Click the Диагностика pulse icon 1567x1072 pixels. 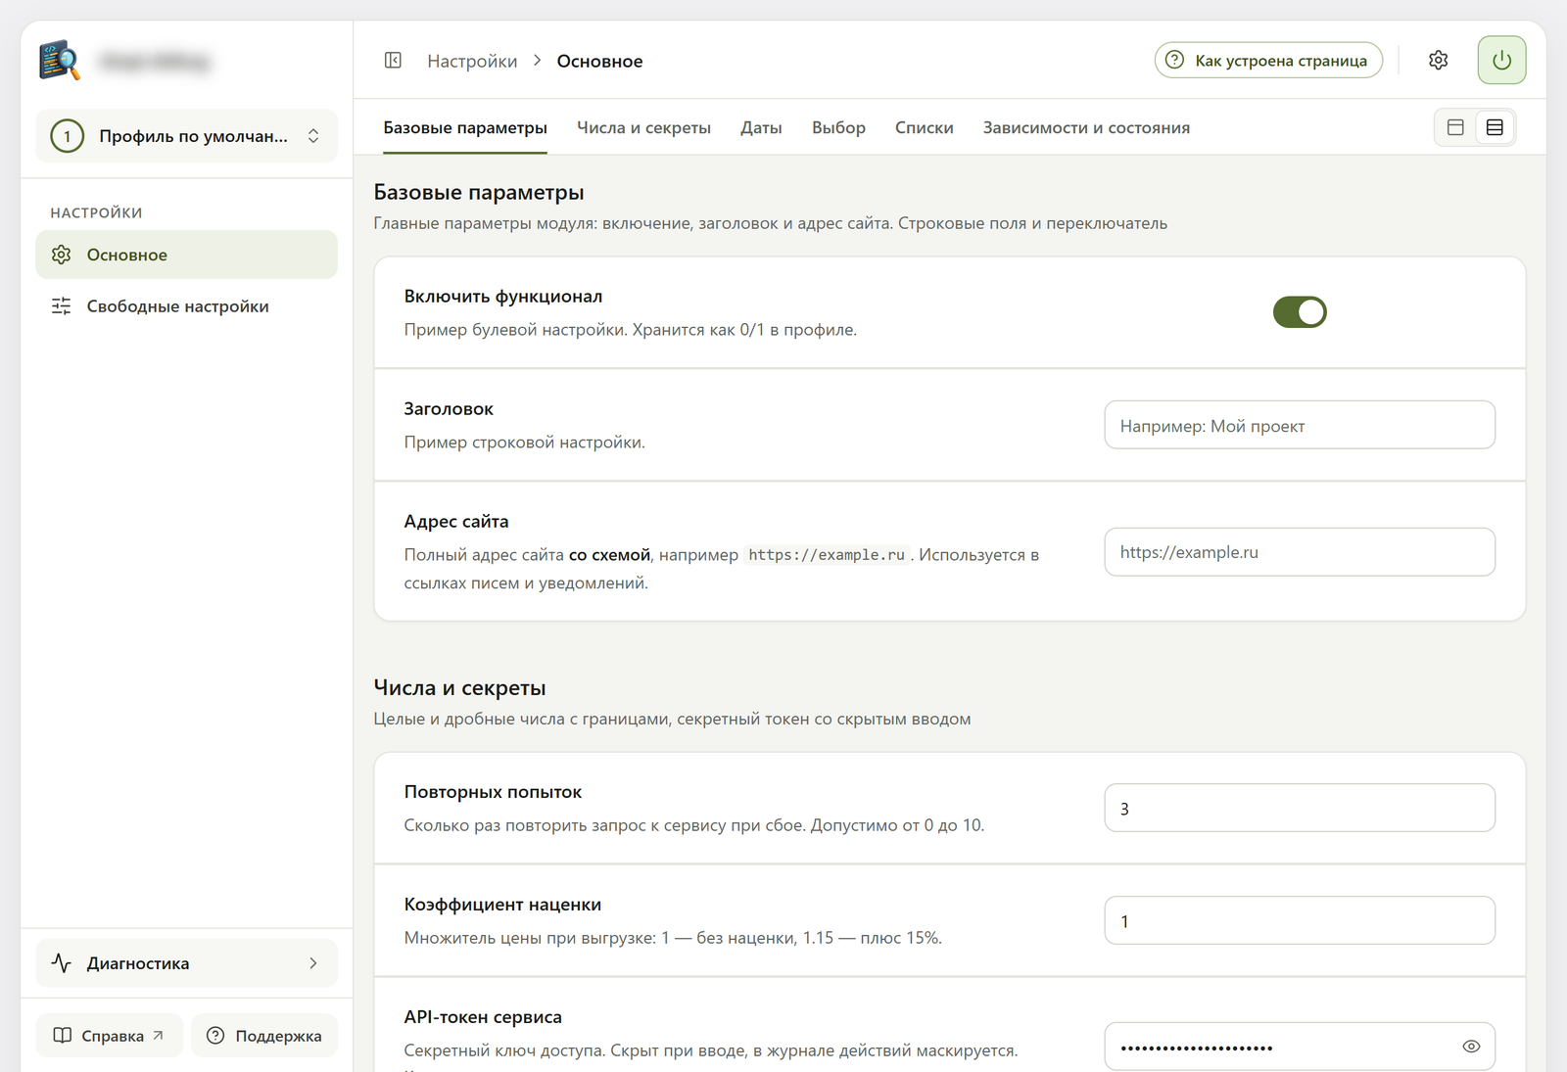61,963
